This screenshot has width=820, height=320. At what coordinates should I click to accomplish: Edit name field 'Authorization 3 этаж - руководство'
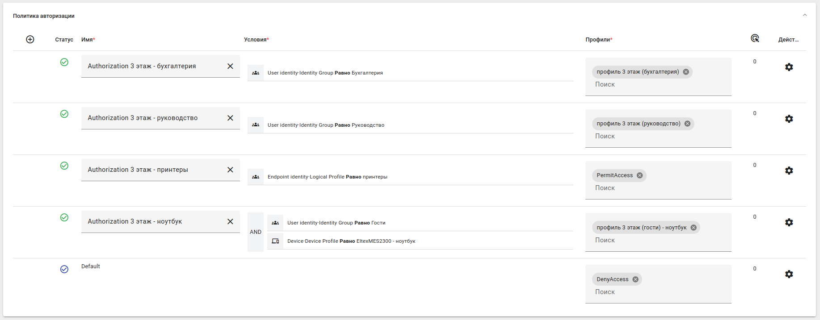pyautogui.click(x=152, y=118)
